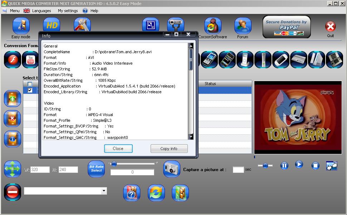Select the Xbox 360 conversion format
This screenshot has height=215, width=347.
pos(263,60)
